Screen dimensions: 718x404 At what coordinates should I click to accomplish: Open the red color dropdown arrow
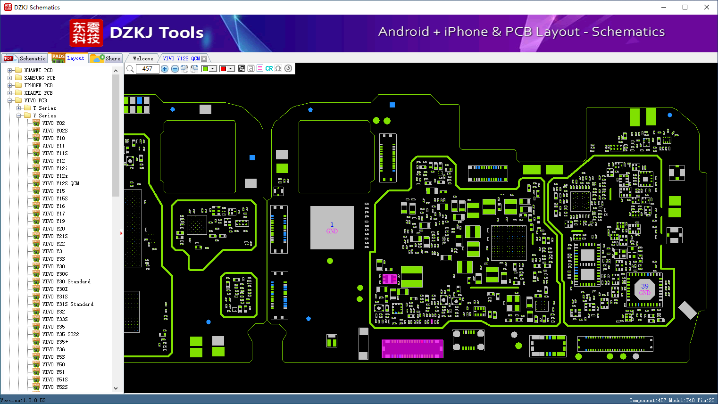pos(231,69)
